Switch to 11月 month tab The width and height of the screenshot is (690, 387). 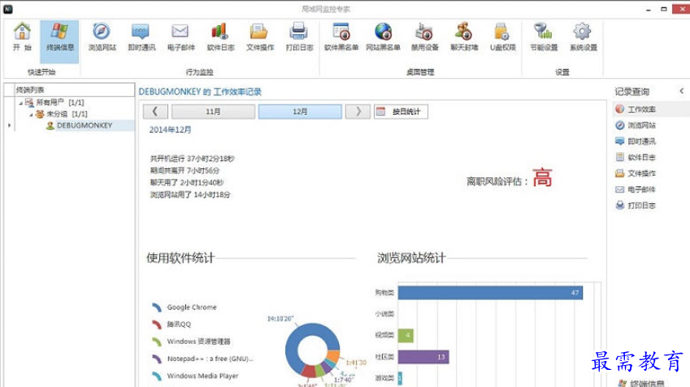[213, 111]
